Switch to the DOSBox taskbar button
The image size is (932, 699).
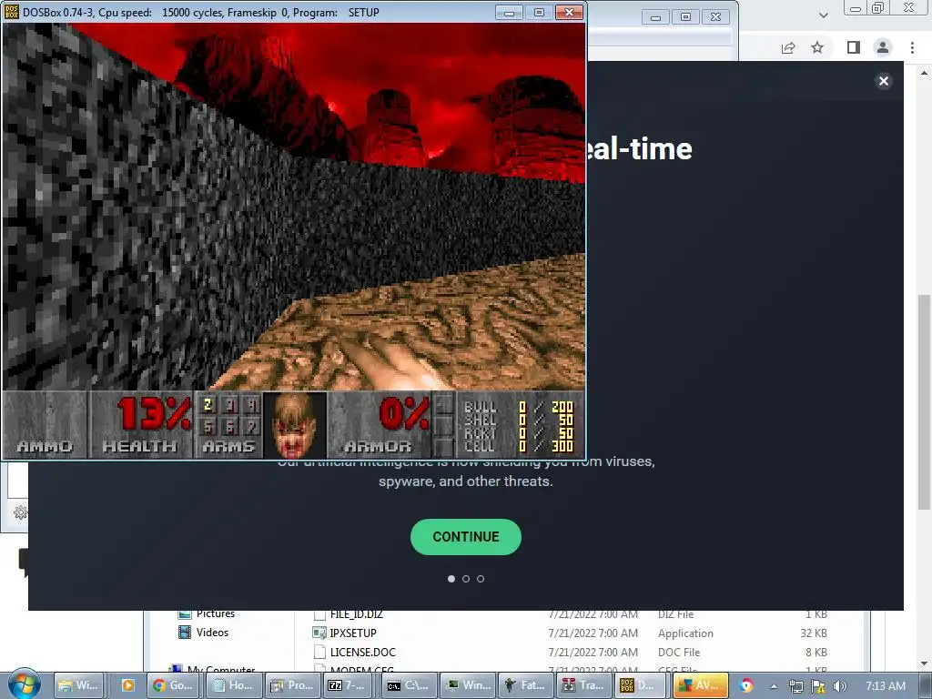(x=639, y=685)
